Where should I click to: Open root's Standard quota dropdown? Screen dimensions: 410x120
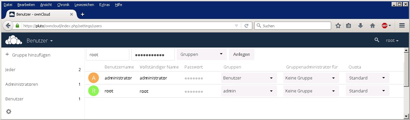coord(368,91)
